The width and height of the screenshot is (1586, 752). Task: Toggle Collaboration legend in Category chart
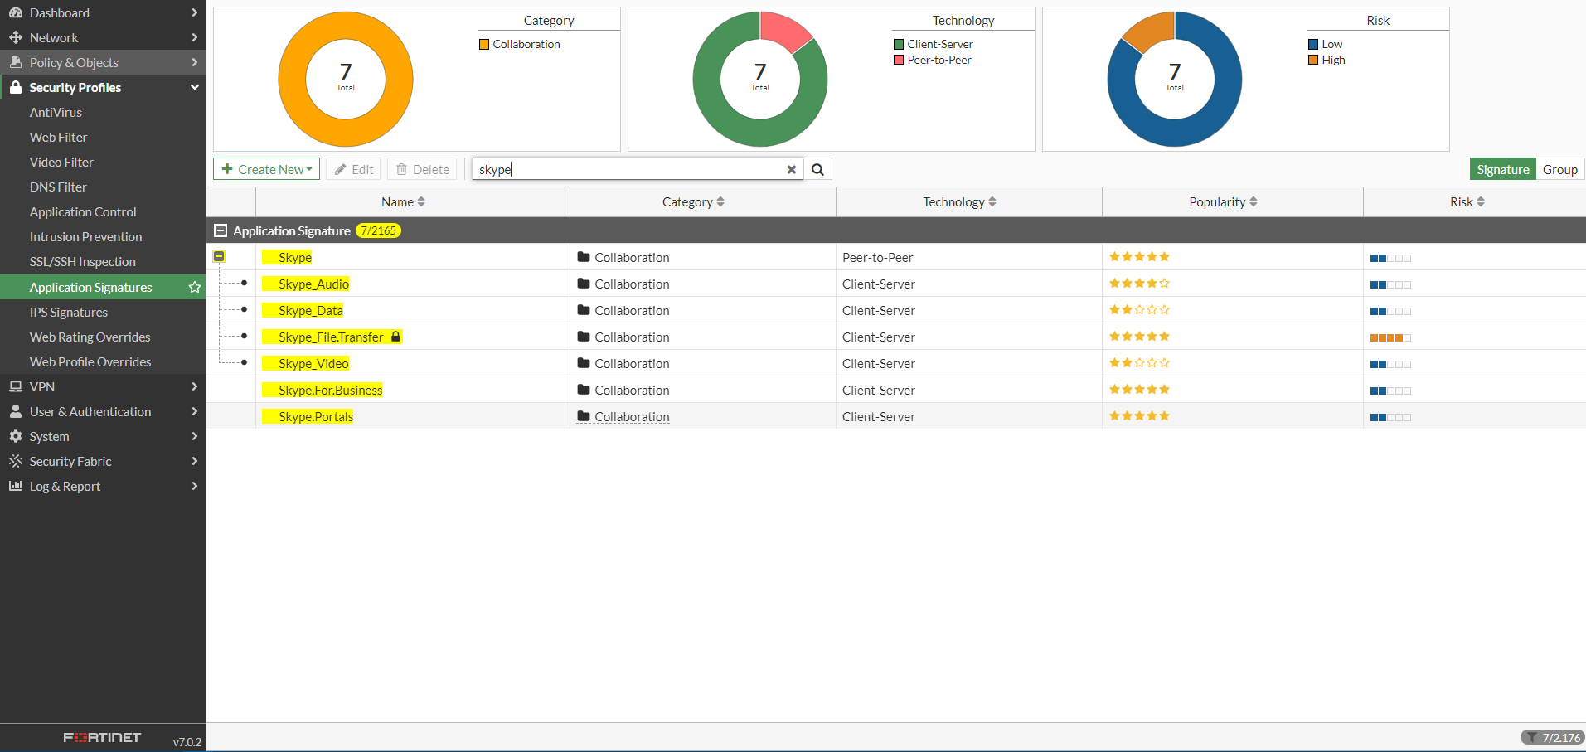point(520,44)
